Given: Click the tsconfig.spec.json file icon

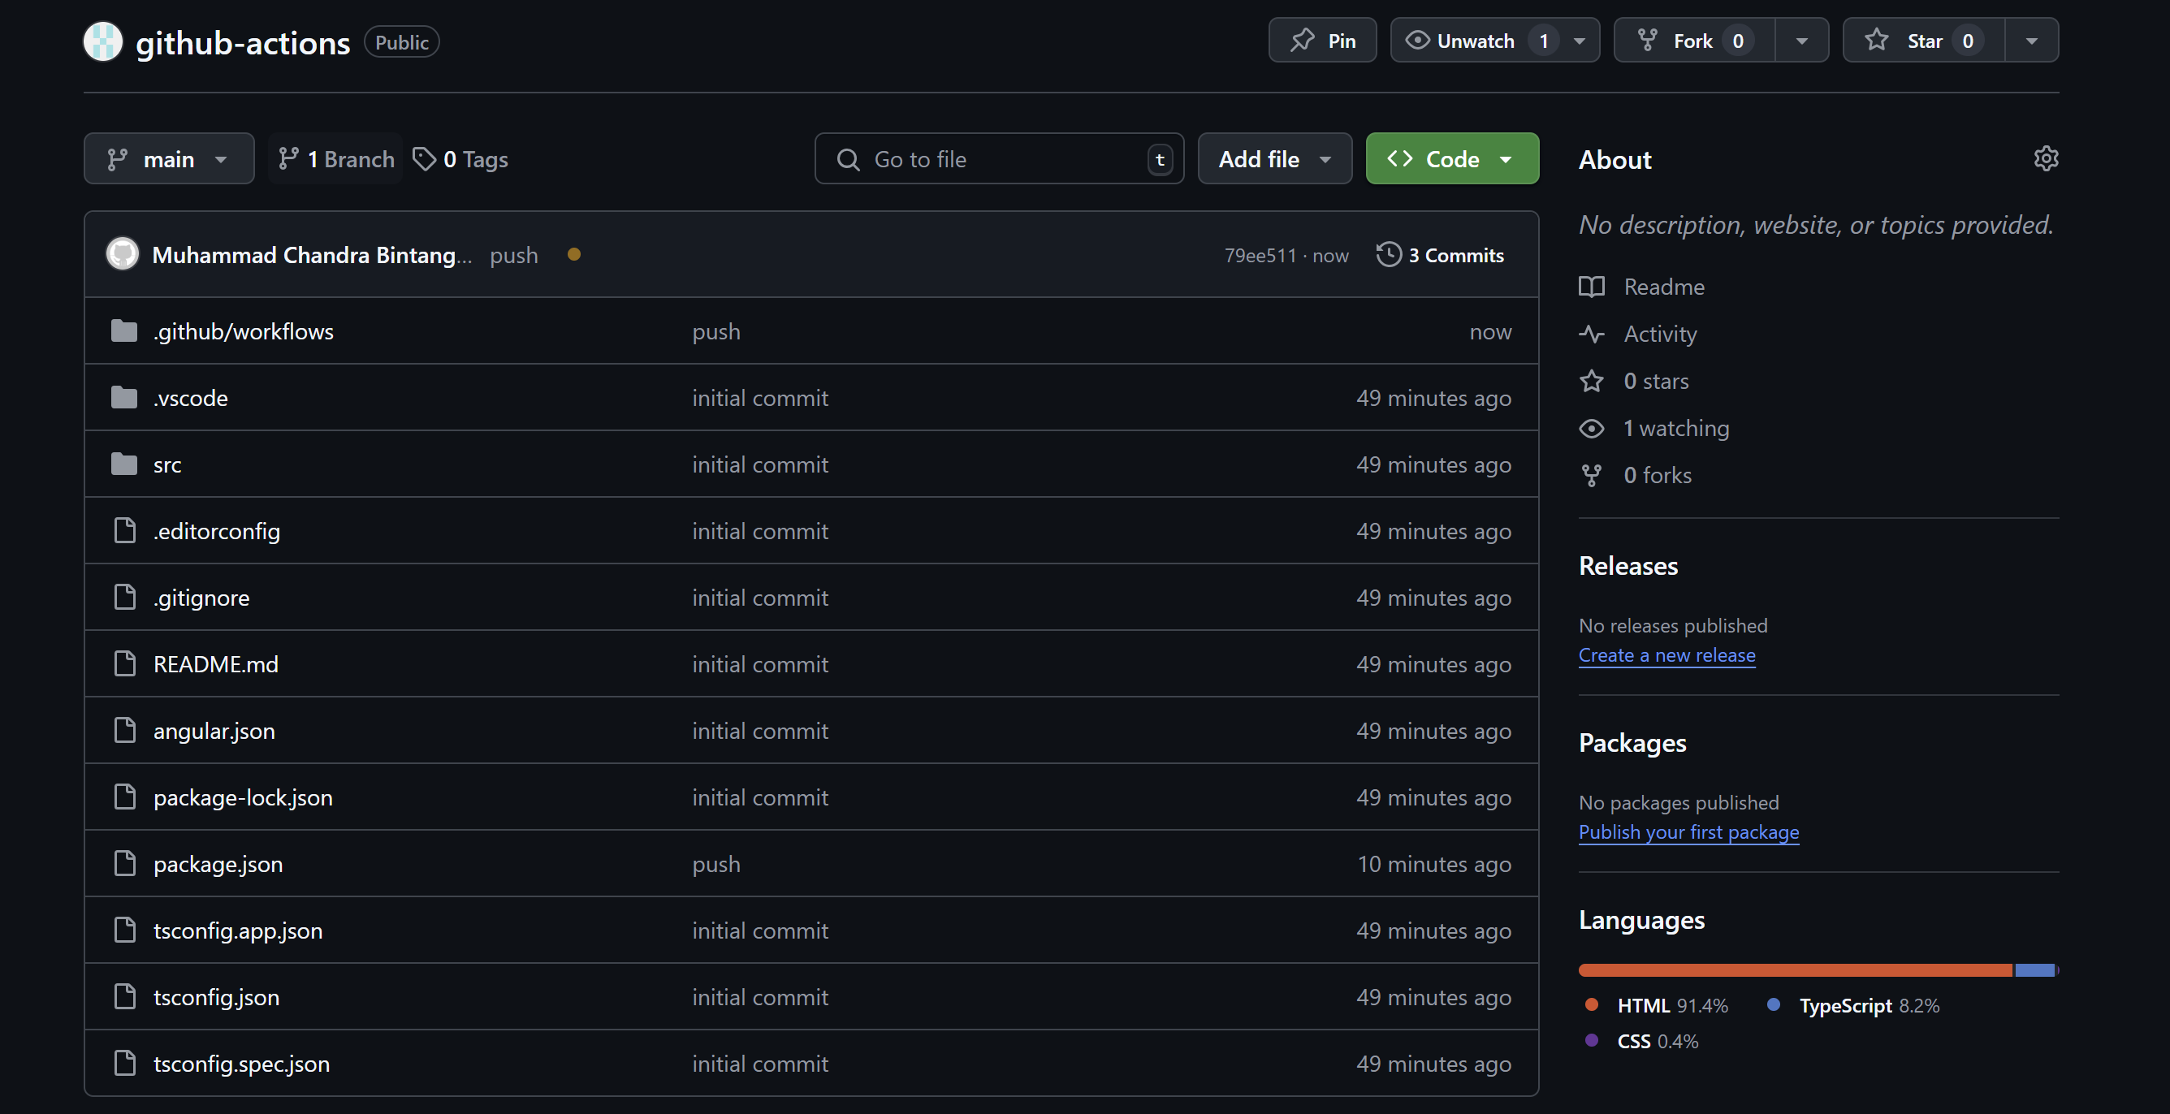Looking at the screenshot, I should click(125, 1063).
